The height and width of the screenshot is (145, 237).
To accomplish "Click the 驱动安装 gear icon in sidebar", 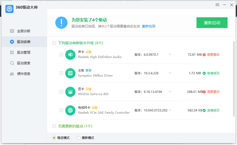I will [x=12, y=42].
